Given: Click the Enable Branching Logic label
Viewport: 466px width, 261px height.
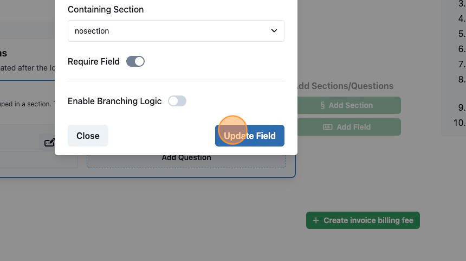Looking at the screenshot, I should point(115,101).
